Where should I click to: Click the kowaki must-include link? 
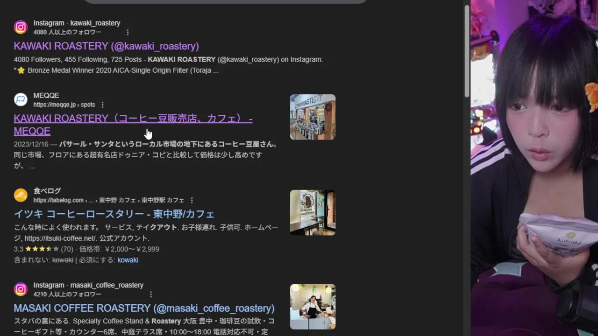[x=128, y=260]
